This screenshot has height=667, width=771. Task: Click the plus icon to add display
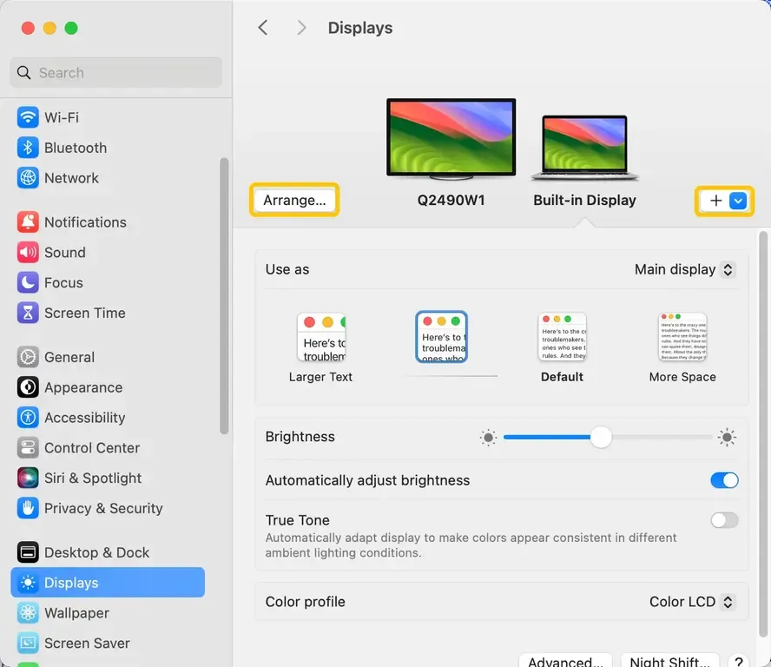click(716, 201)
